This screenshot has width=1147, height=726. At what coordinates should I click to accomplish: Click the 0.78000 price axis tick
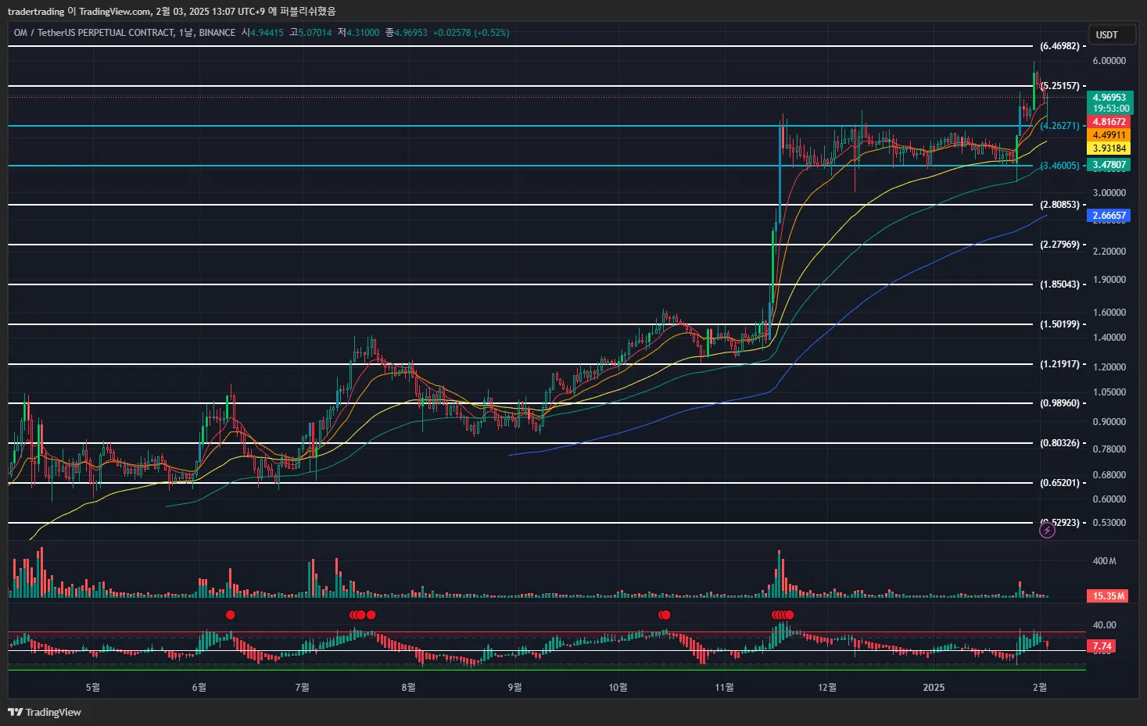[x=1109, y=449]
